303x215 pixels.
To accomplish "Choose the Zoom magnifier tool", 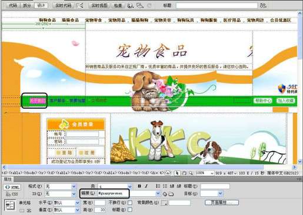I will click(x=191, y=173).
